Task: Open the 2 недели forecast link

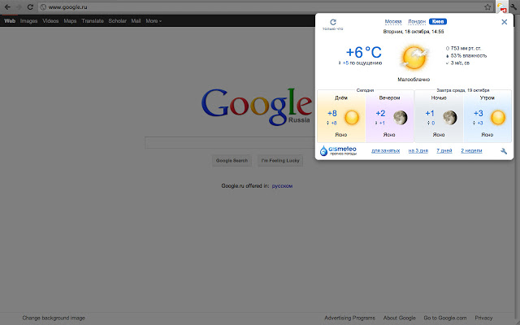Action: 471,151
